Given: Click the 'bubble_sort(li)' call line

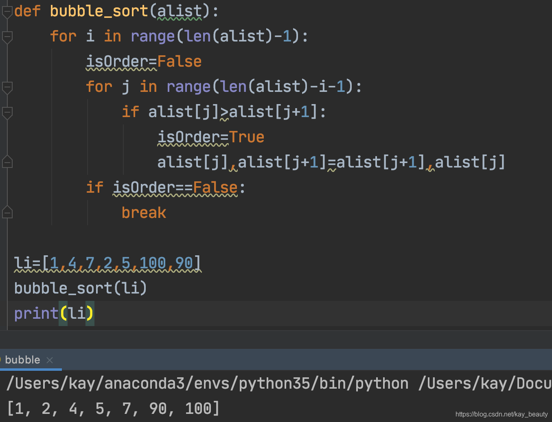Looking at the screenshot, I should pyautogui.click(x=81, y=289).
